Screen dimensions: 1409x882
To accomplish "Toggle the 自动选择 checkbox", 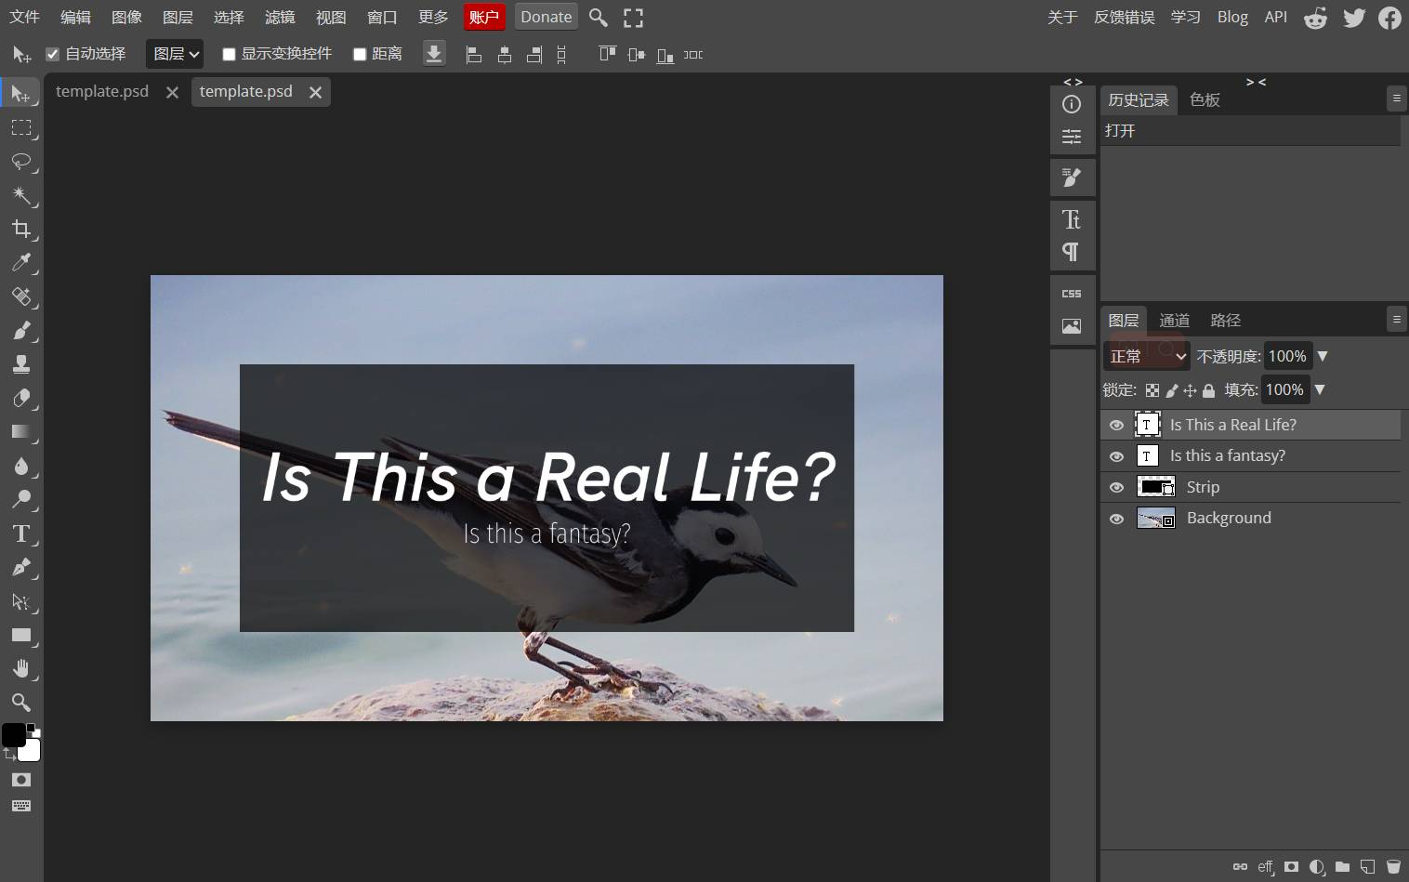I will pyautogui.click(x=53, y=54).
